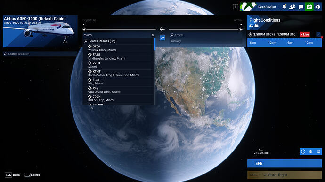This screenshot has width=325, height=182.
Task: Click the arrival endpoint marker on route line
Action: pos(241,29)
